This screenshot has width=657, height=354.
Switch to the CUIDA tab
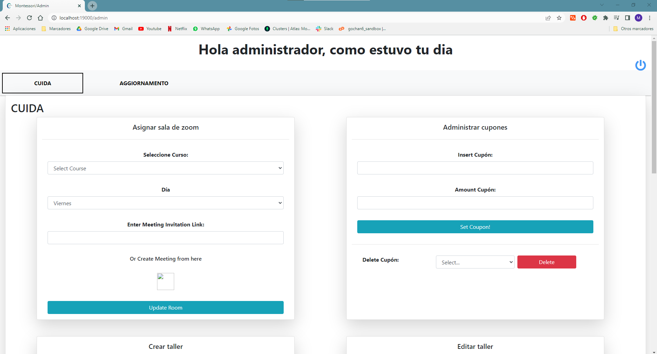[x=43, y=83]
